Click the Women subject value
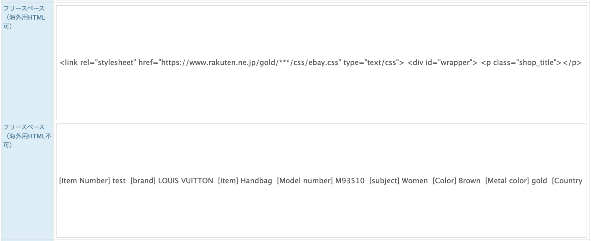 (414, 181)
